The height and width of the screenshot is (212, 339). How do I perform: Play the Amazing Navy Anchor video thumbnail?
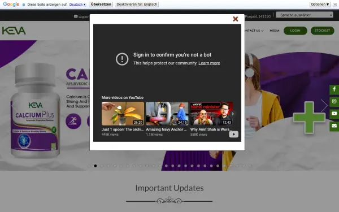pyautogui.click(x=167, y=114)
